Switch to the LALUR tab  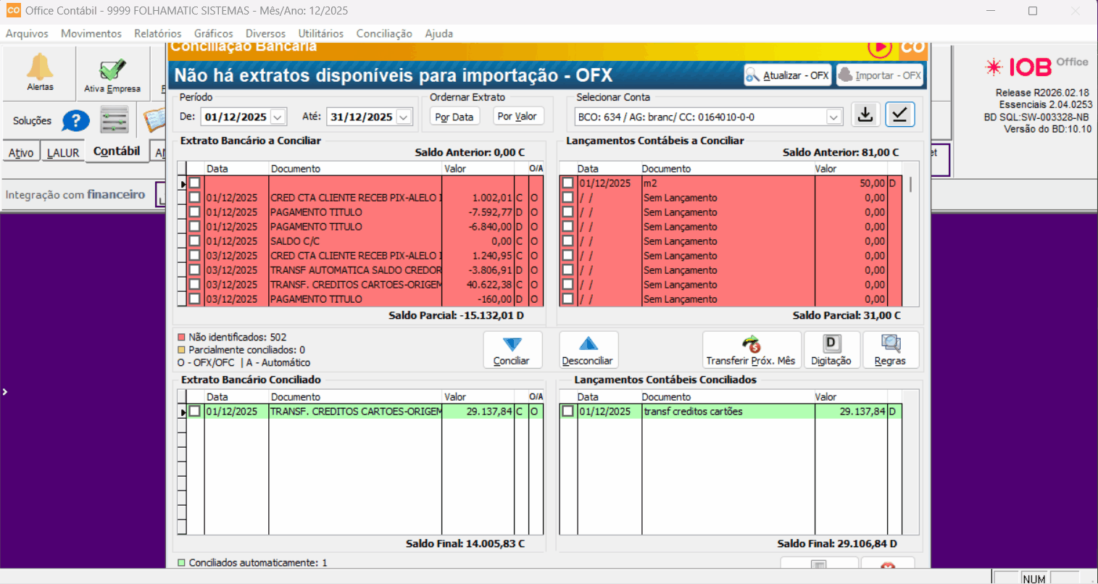(63, 153)
